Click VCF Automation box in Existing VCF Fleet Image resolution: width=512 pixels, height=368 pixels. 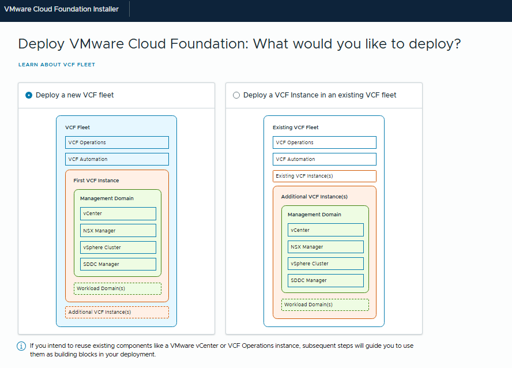(x=325, y=159)
